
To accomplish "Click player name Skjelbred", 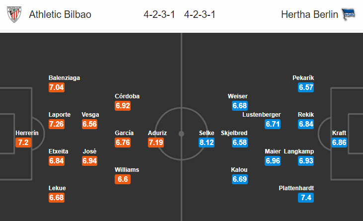I will (234, 133).
